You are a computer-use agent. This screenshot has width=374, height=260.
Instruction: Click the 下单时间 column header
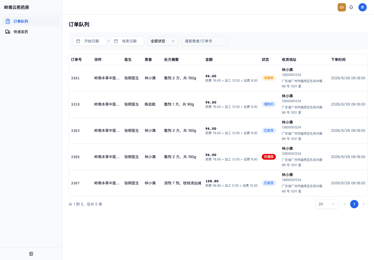click(338, 60)
